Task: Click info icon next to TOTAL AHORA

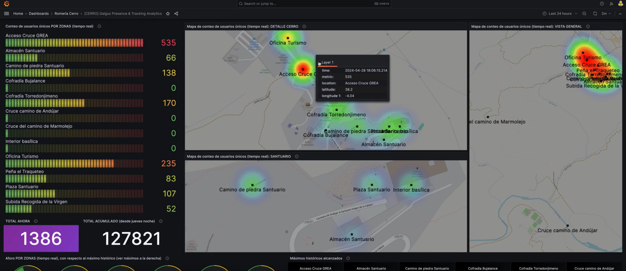Action: [36, 221]
